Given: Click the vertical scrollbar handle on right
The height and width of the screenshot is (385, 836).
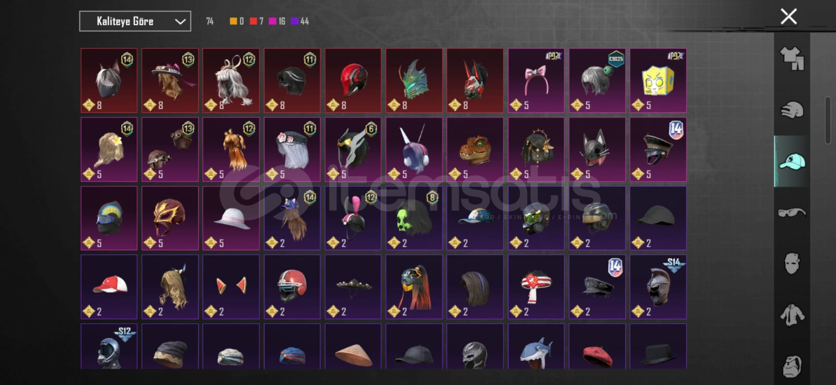Looking at the screenshot, I should click(x=828, y=120).
